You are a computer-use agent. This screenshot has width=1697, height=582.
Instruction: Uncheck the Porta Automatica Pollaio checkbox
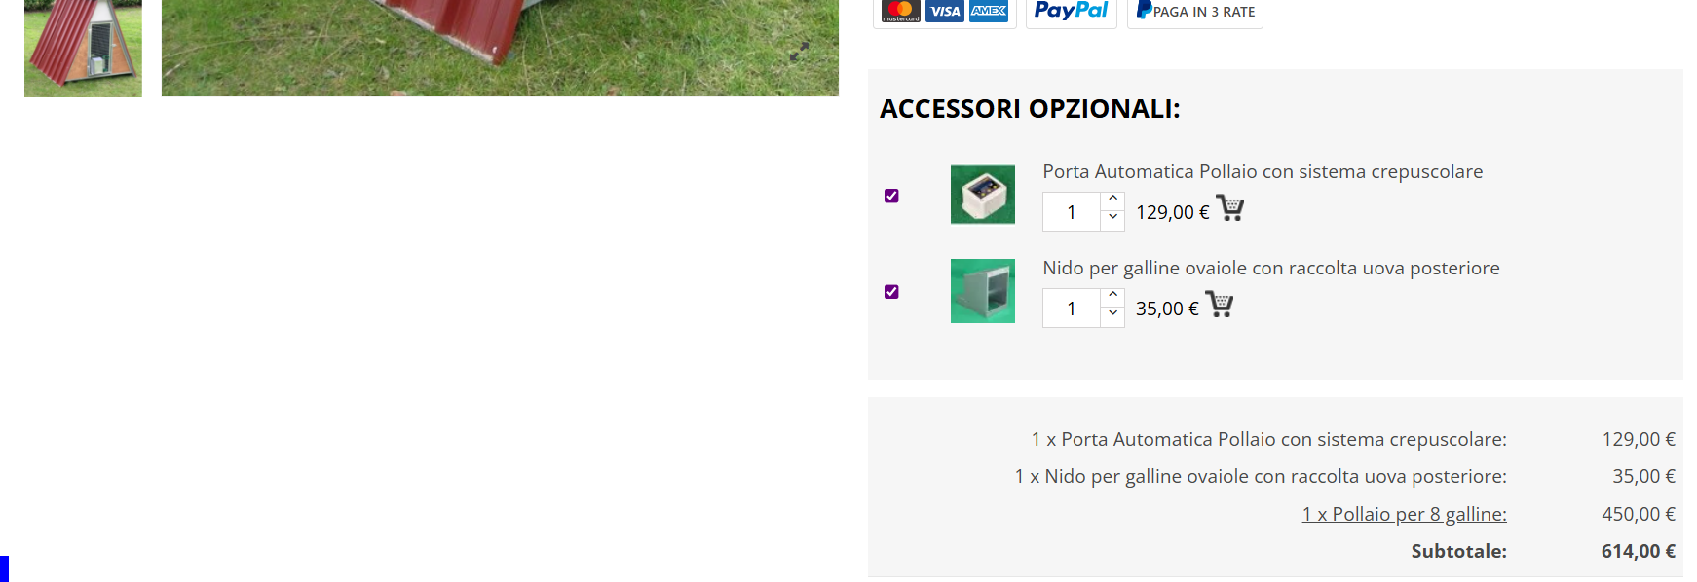(891, 196)
